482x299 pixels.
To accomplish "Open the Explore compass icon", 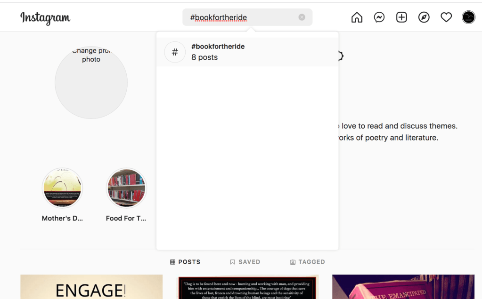I will point(424,17).
